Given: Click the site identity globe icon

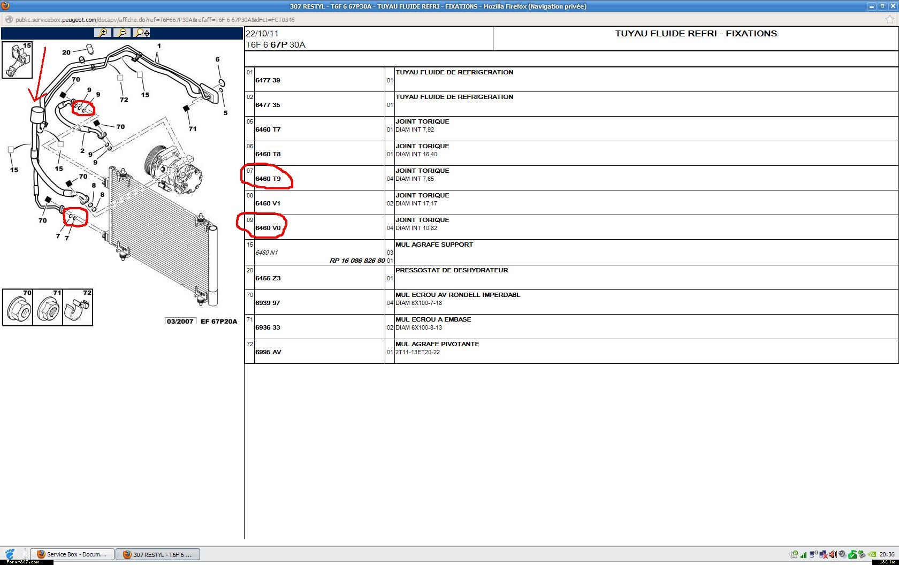Looking at the screenshot, I should (9, 20).
